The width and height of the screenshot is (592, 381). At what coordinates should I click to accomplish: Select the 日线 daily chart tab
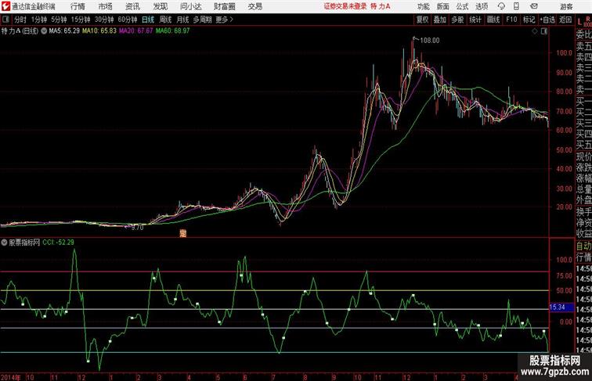[148, 20]
